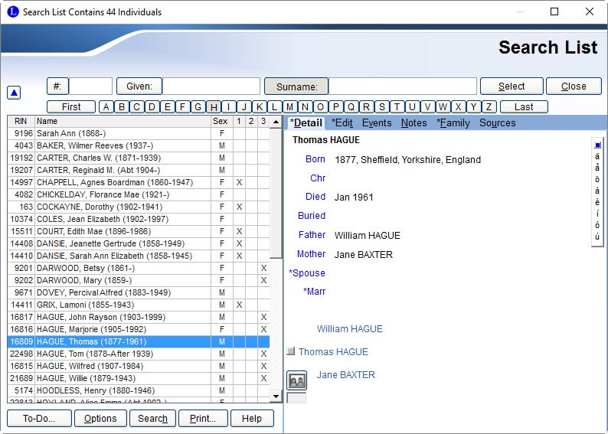The image size is (608, 434).
Task: Select the row BAKER, Wilmer Reeves
Action: pos(139,145)
